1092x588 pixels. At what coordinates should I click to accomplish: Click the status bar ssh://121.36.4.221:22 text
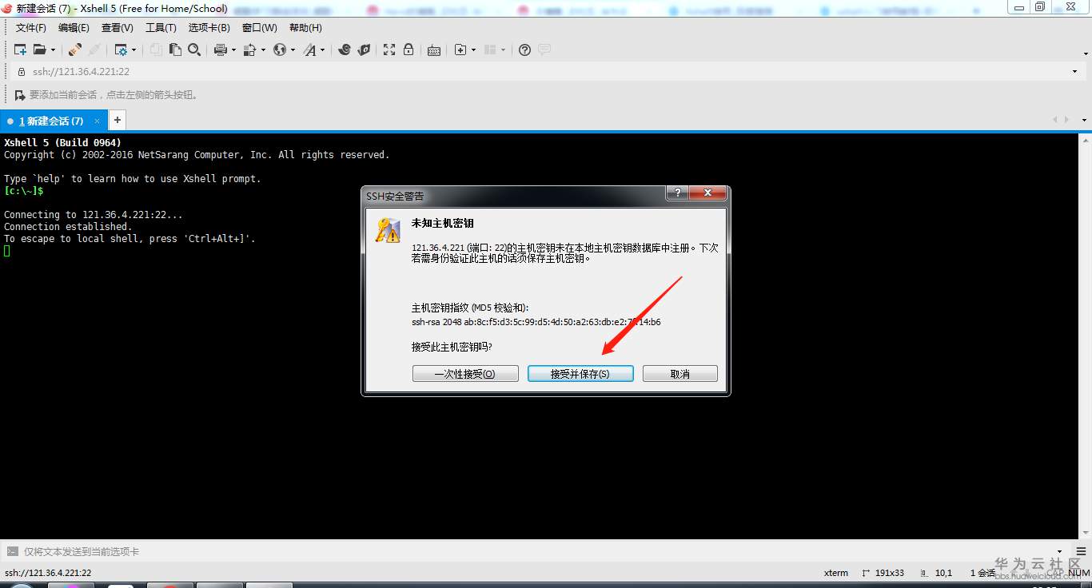pyautogui.click(x=48, y=573)
